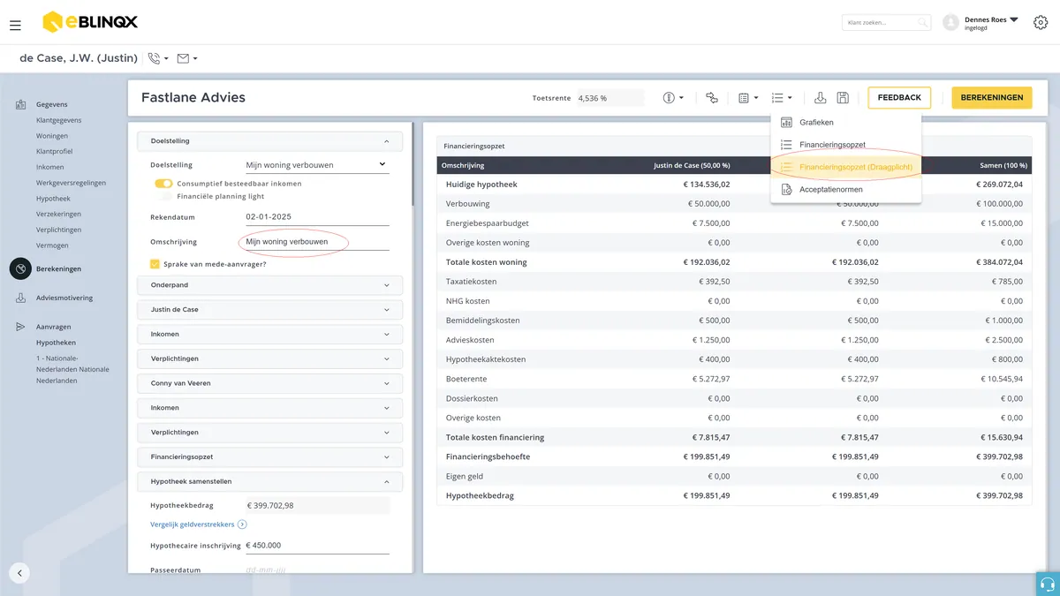Image resolution: width=1060 pixels, height=596 pixels.
Task: Open the calculator sheet dropdown in toolbar
Action: [748, 98]
